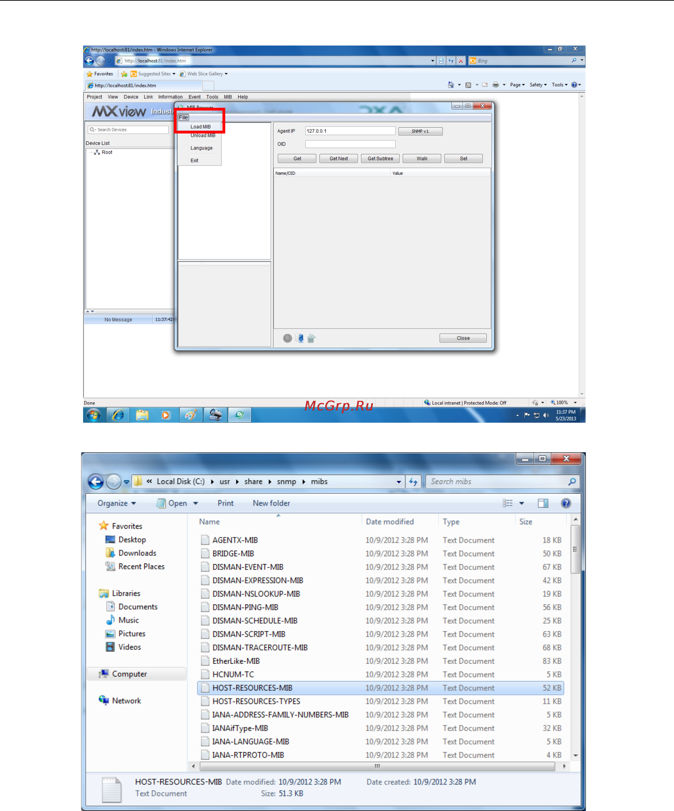Click Internet Explorer taskbar icon
This screenshot has width=674, height=811.
[118, 415]
